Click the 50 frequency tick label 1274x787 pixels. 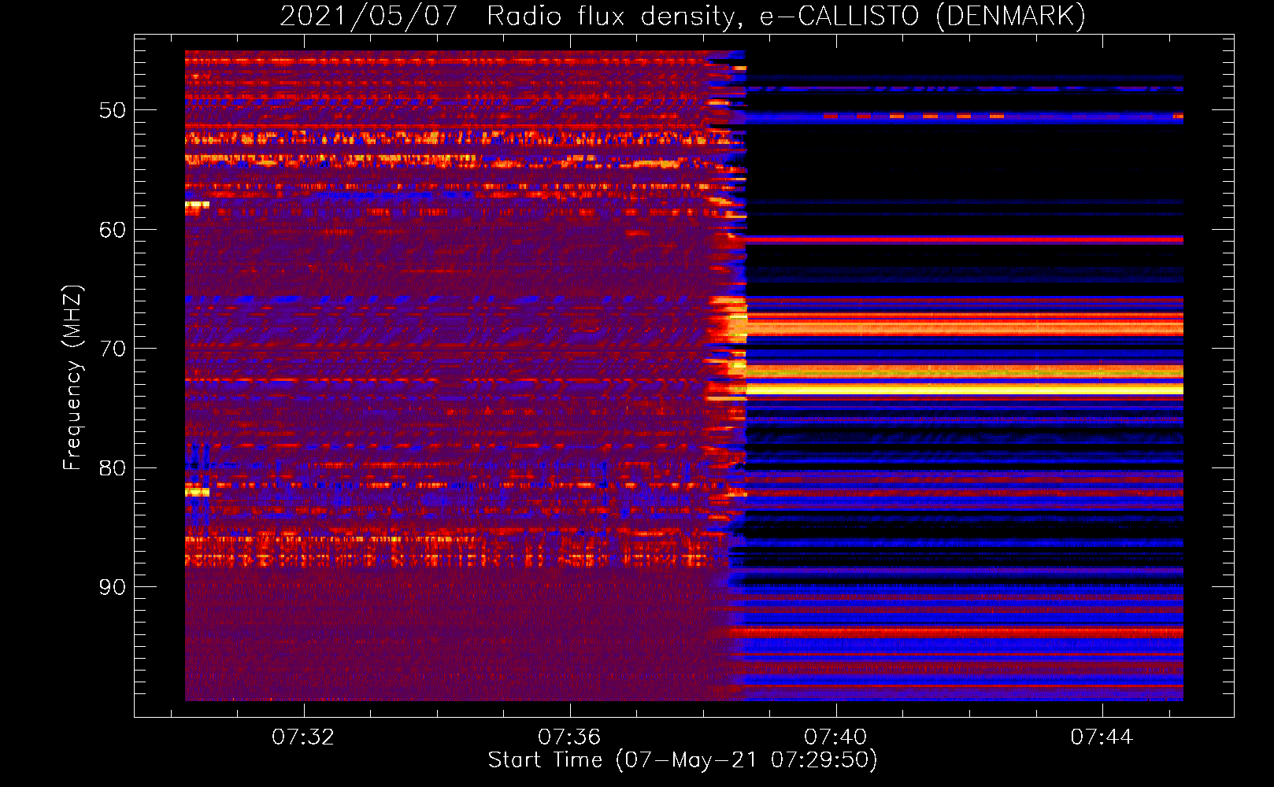tap(113, 110)
